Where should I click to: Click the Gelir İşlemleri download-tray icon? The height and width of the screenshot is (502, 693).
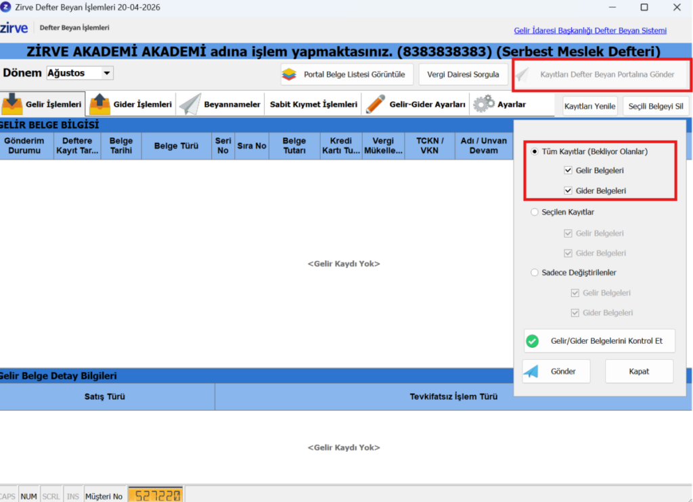(x=12, y=104)
